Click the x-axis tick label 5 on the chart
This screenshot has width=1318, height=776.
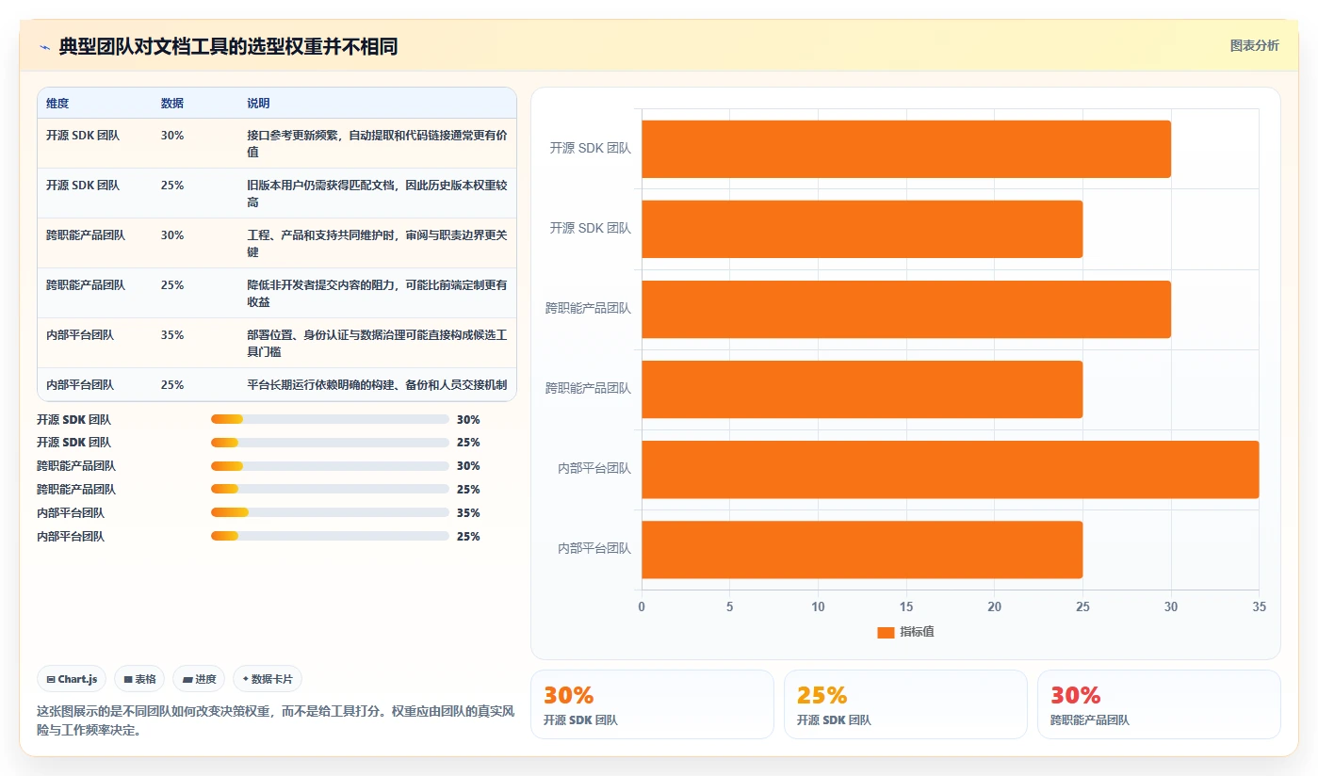[730, 606]
